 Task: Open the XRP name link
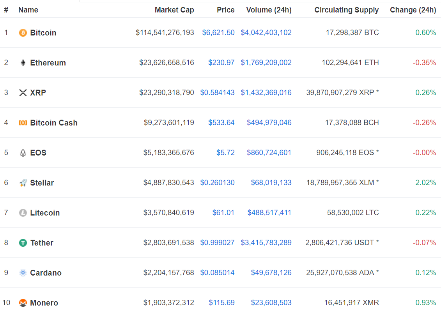(38, 93)
